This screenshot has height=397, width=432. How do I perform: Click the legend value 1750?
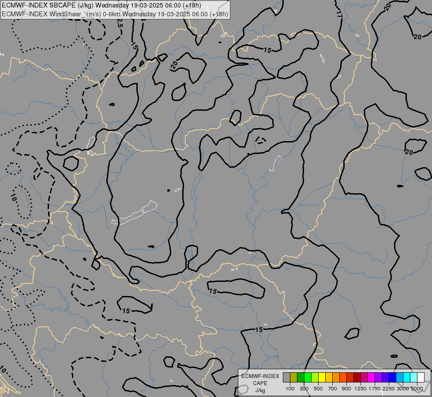point(375,389)
